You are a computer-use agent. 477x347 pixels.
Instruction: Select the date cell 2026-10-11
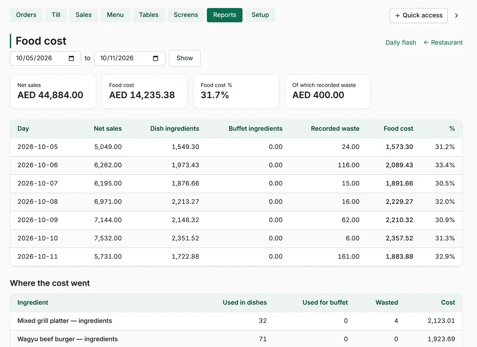coord(37,256)
